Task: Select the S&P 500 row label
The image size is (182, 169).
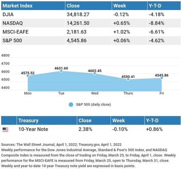Action: [12, 40]
